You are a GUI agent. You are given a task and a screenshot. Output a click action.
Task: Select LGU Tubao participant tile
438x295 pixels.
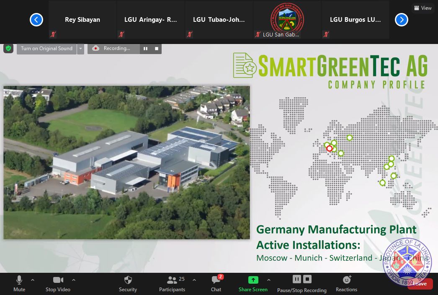point(219,20)
